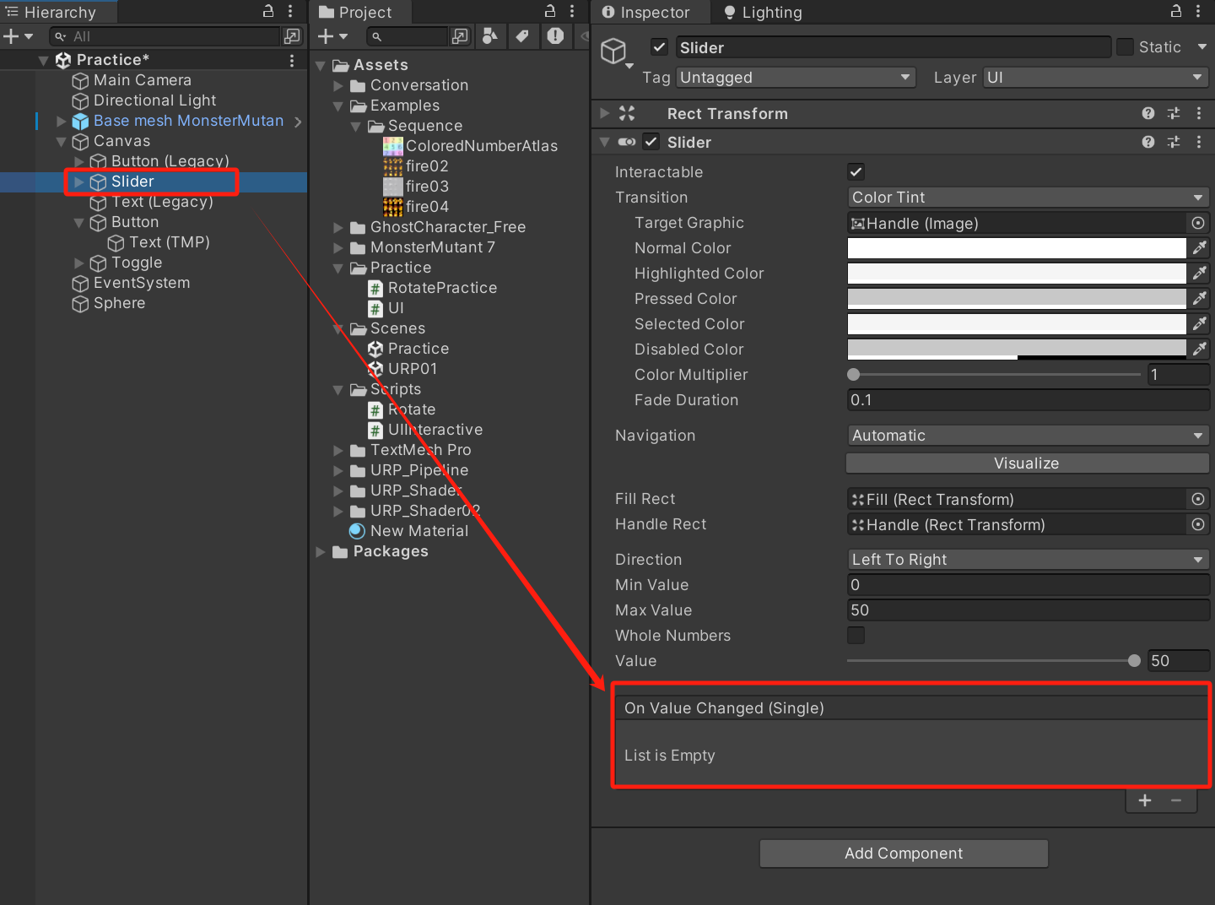Screen dimensions: 1215x905
Task: Open the Layer dropdown showing UI
Action: pos(1096,78)
